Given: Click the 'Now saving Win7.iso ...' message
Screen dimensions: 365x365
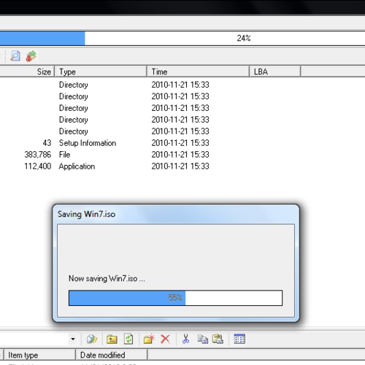Looking at the screenshot, I should point(107,278).
